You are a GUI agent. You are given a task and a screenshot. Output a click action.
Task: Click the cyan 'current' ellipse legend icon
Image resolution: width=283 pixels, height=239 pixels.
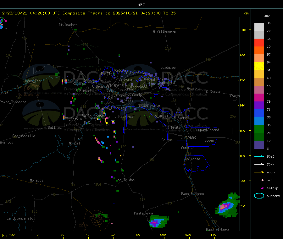259,196
